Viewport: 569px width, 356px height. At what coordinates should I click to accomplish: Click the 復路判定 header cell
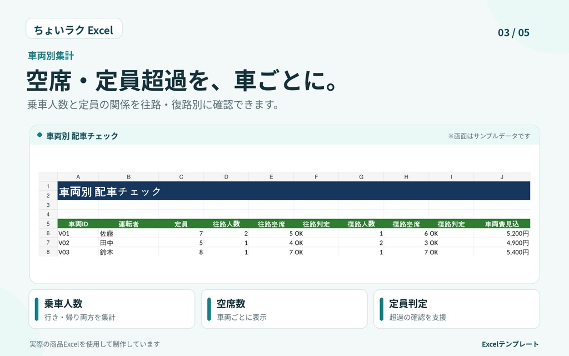click(x=451, y=224)
